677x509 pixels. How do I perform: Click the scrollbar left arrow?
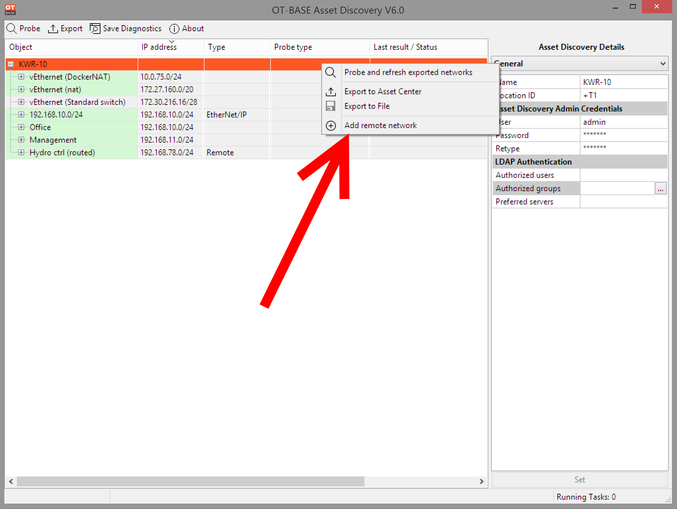[11, 481]
